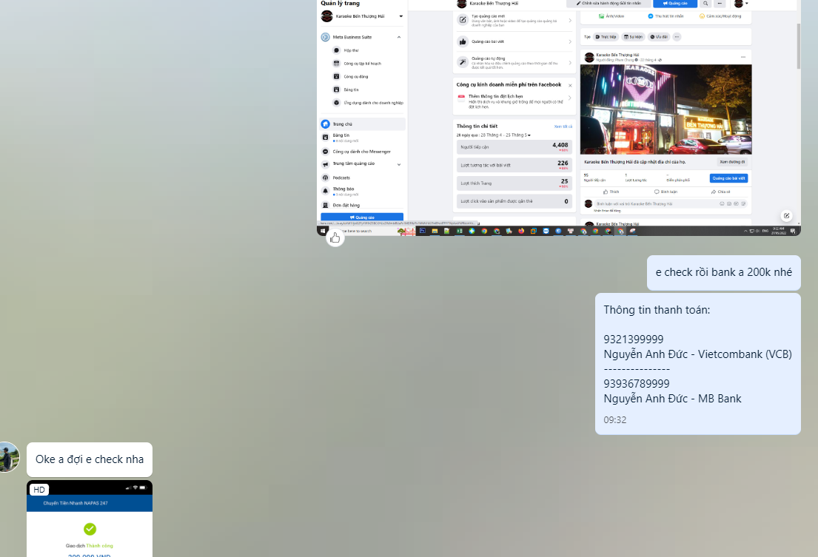Expand the Trung tâm quảng cáo menu

click(399, 164)
